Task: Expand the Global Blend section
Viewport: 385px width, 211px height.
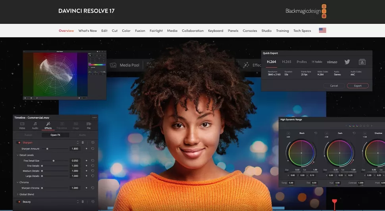Action: pyautogui.click(x=17, y=194)
